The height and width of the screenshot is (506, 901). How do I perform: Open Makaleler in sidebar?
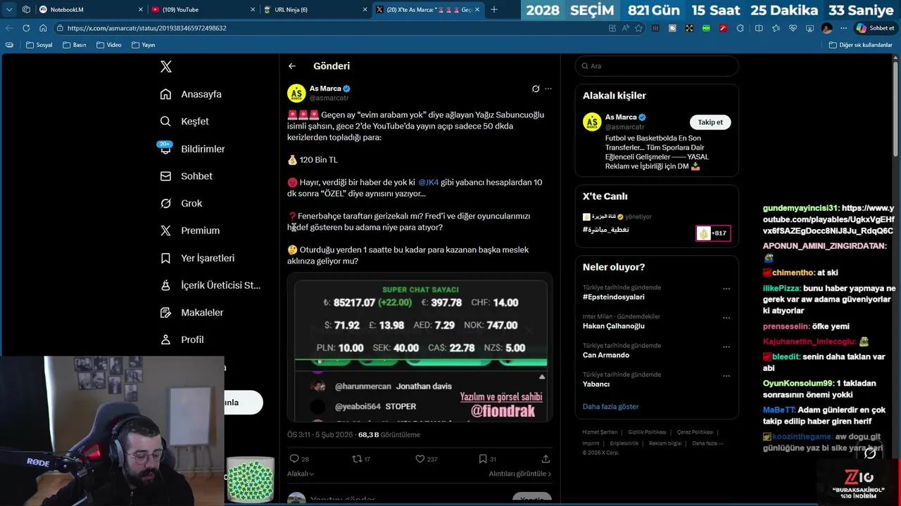point(191,313)
